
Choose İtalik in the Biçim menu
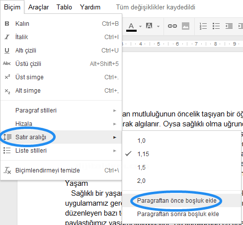[61, 37]
